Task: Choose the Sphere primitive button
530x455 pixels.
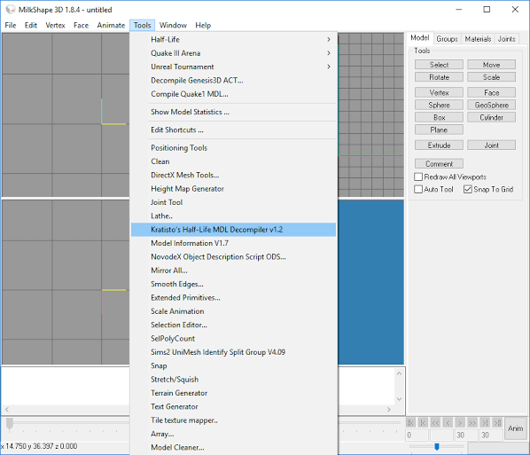Action: coord(439,105)
